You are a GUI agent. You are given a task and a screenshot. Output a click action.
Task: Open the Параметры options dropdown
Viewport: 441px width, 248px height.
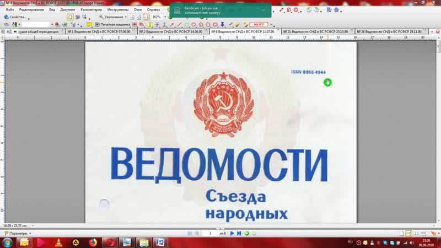click(x=18, y=233)
